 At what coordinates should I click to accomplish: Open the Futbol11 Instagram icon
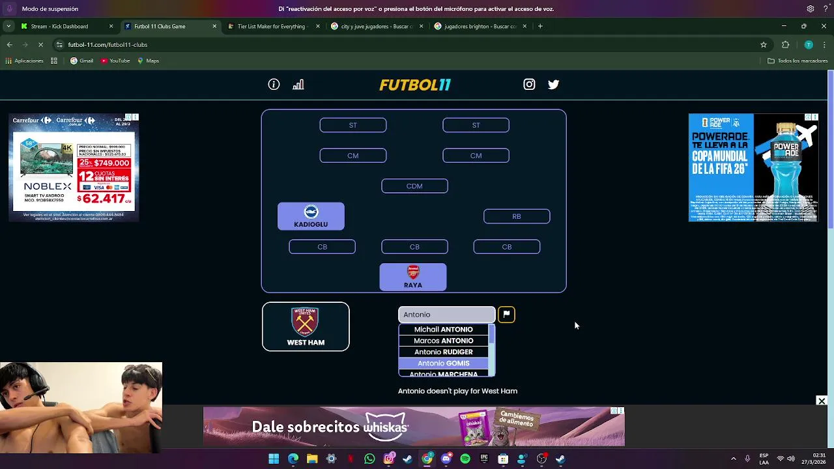pos(529,85)
